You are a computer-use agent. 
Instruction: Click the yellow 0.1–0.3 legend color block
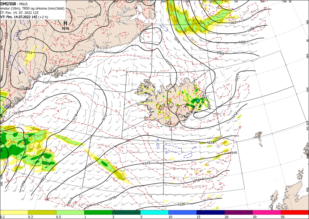click(14, 212)
